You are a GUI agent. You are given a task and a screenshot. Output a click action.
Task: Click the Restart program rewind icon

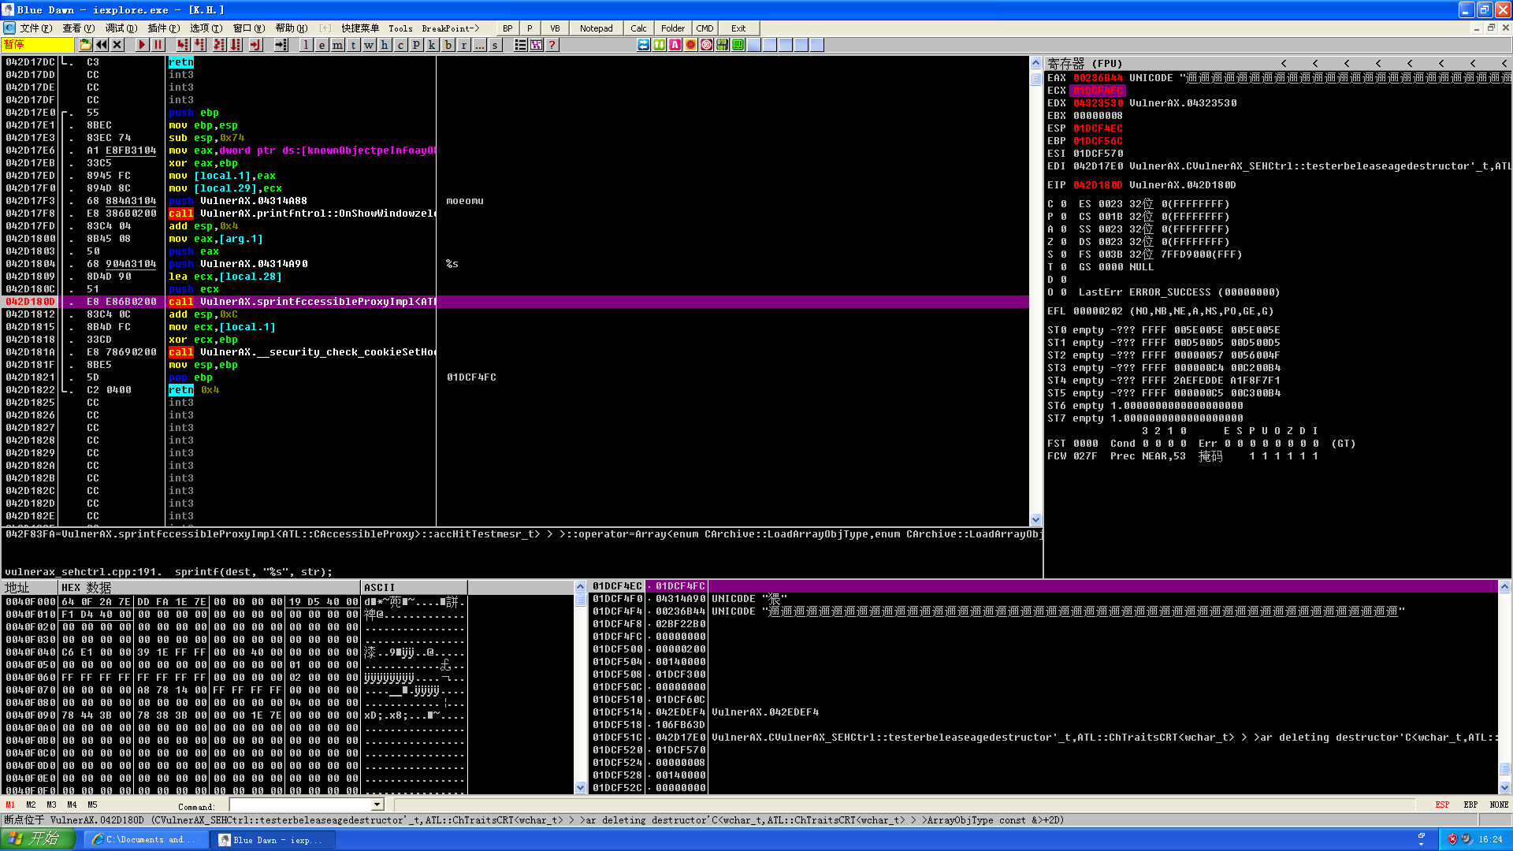(x=102, y=45)
